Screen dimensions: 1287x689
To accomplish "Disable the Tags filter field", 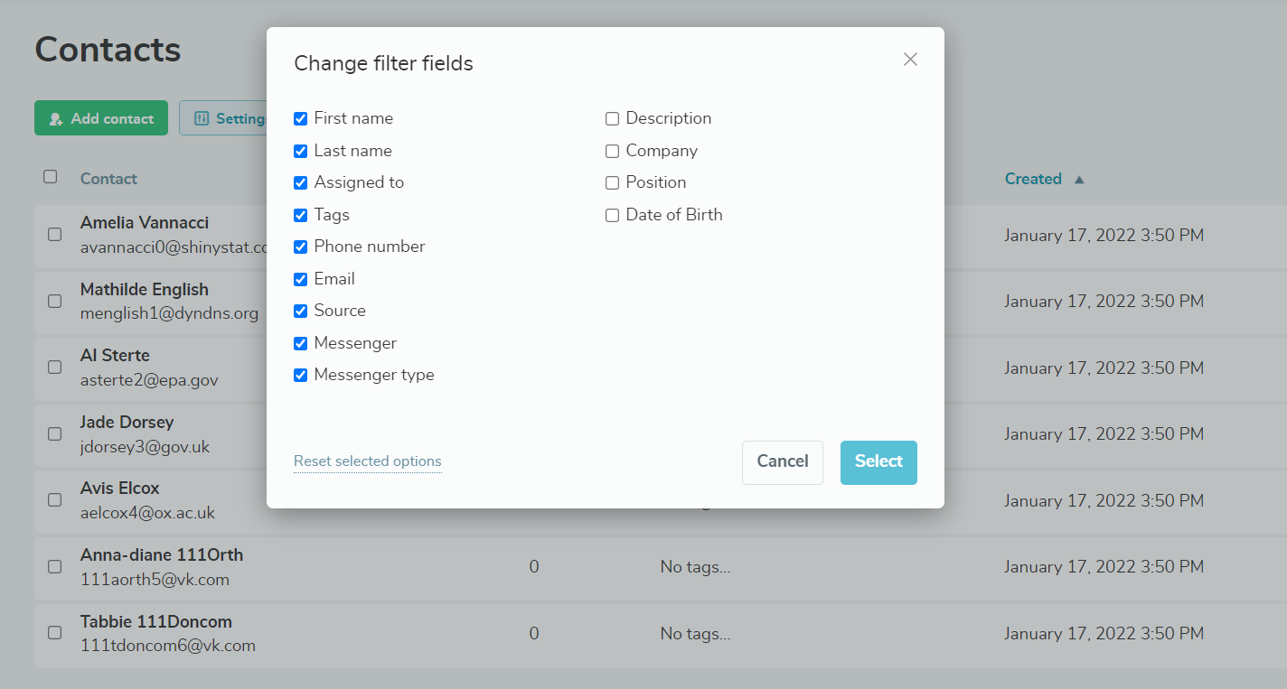I will click(x=301, y=215).
